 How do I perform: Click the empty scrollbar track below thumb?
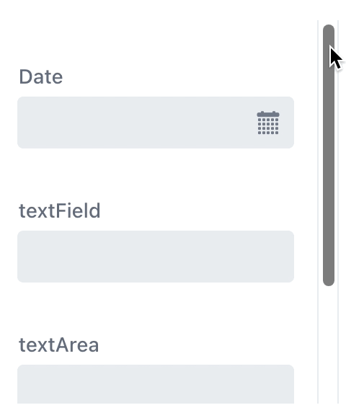pos(329,344)
